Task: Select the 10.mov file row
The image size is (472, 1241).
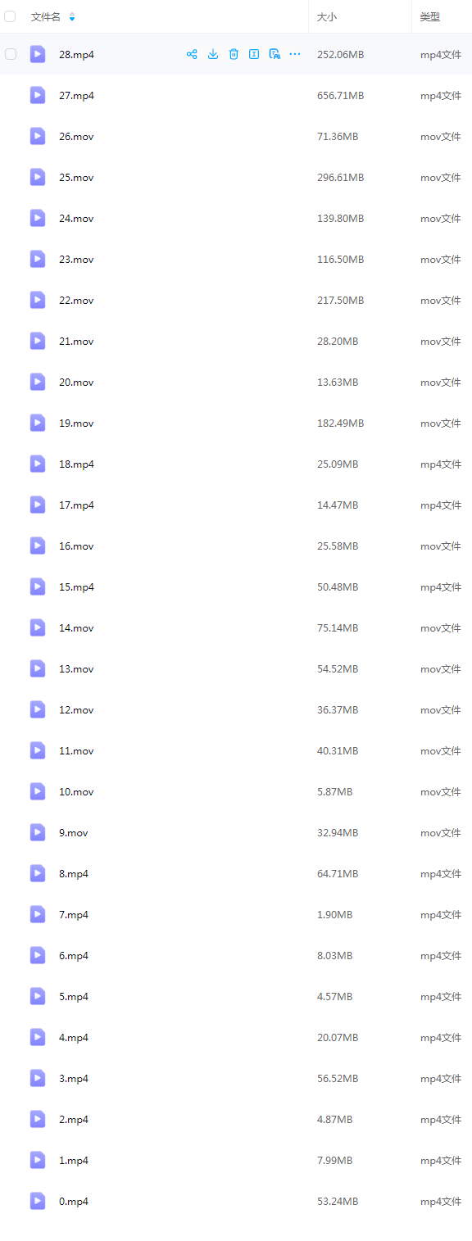Action: (236, 791)
